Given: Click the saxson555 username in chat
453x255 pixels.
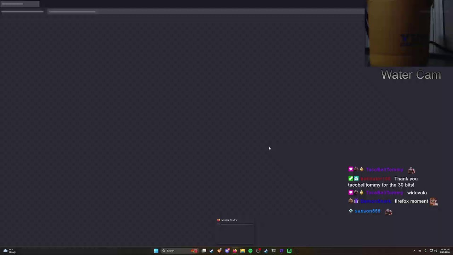Looking at the screenshot, I should click(x=368, y=211).
